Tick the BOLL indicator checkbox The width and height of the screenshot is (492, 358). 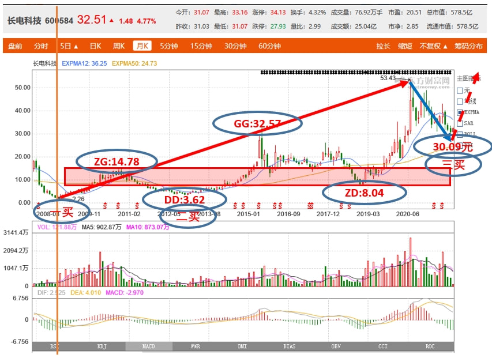tap(460, 134)
